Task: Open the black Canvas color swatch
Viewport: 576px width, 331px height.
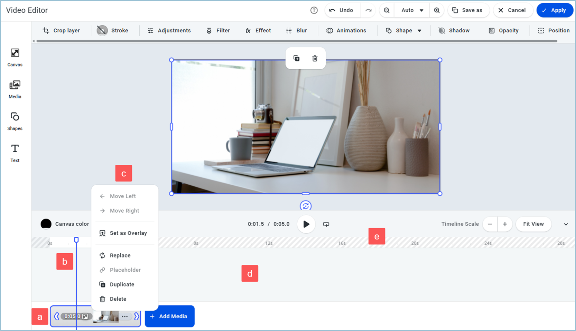Action: [x=46, y=224]
